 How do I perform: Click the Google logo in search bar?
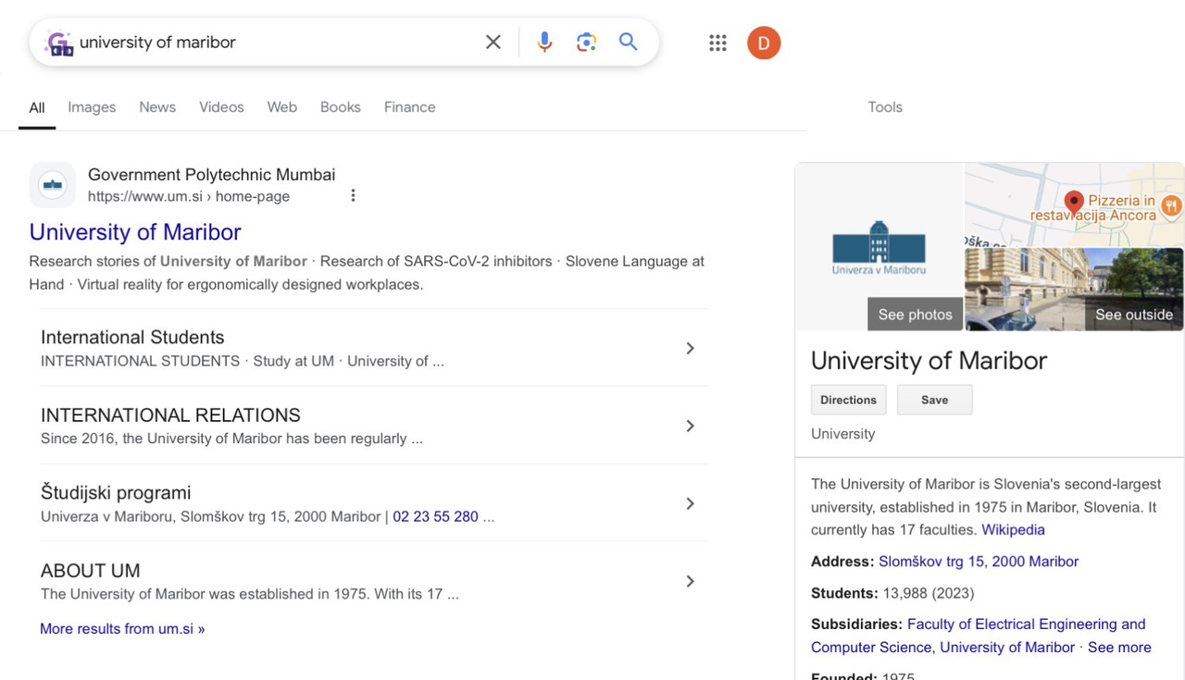pos(59,43)
